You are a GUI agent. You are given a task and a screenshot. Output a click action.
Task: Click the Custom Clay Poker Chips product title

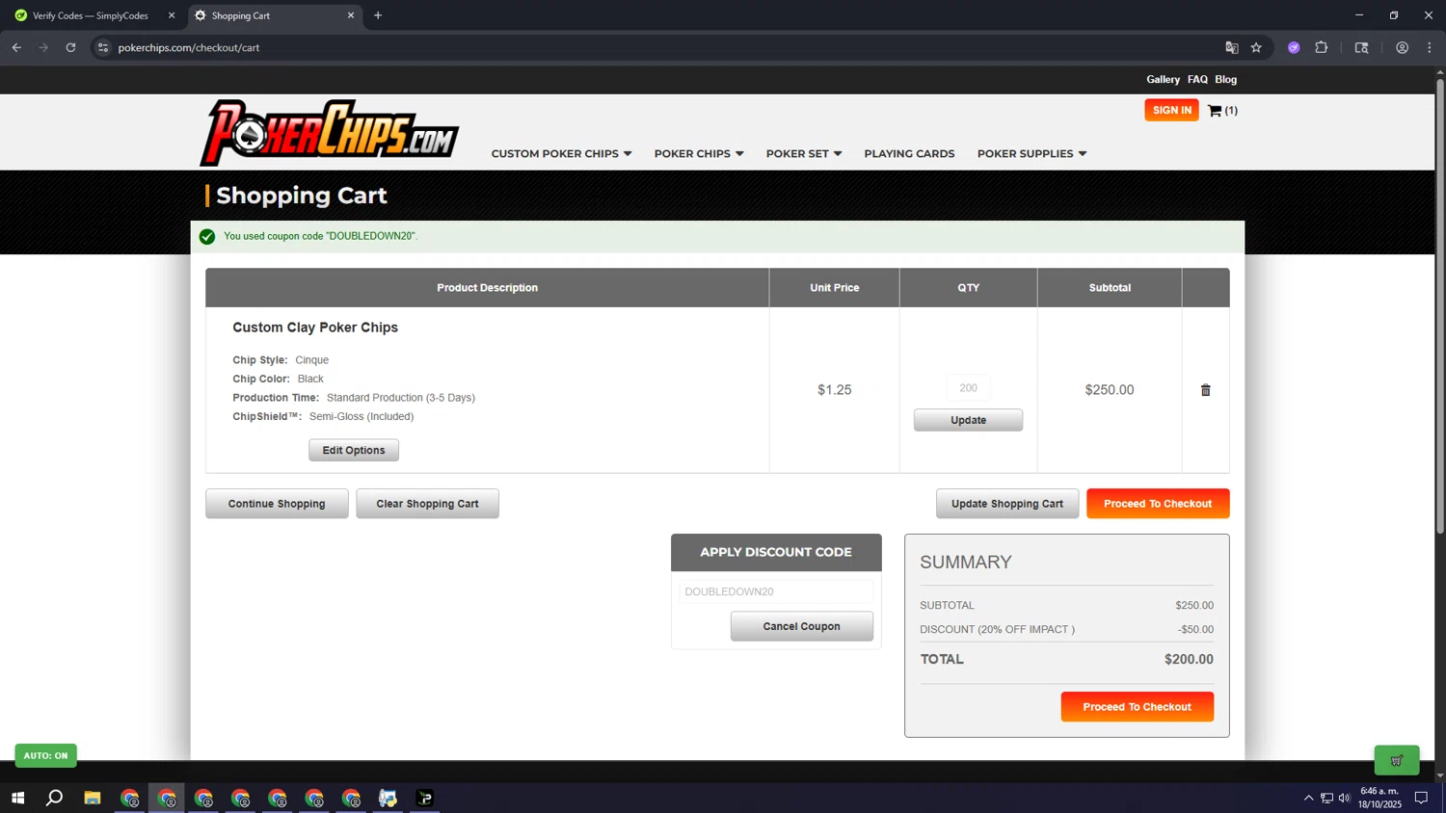click(x=315, y=328)
